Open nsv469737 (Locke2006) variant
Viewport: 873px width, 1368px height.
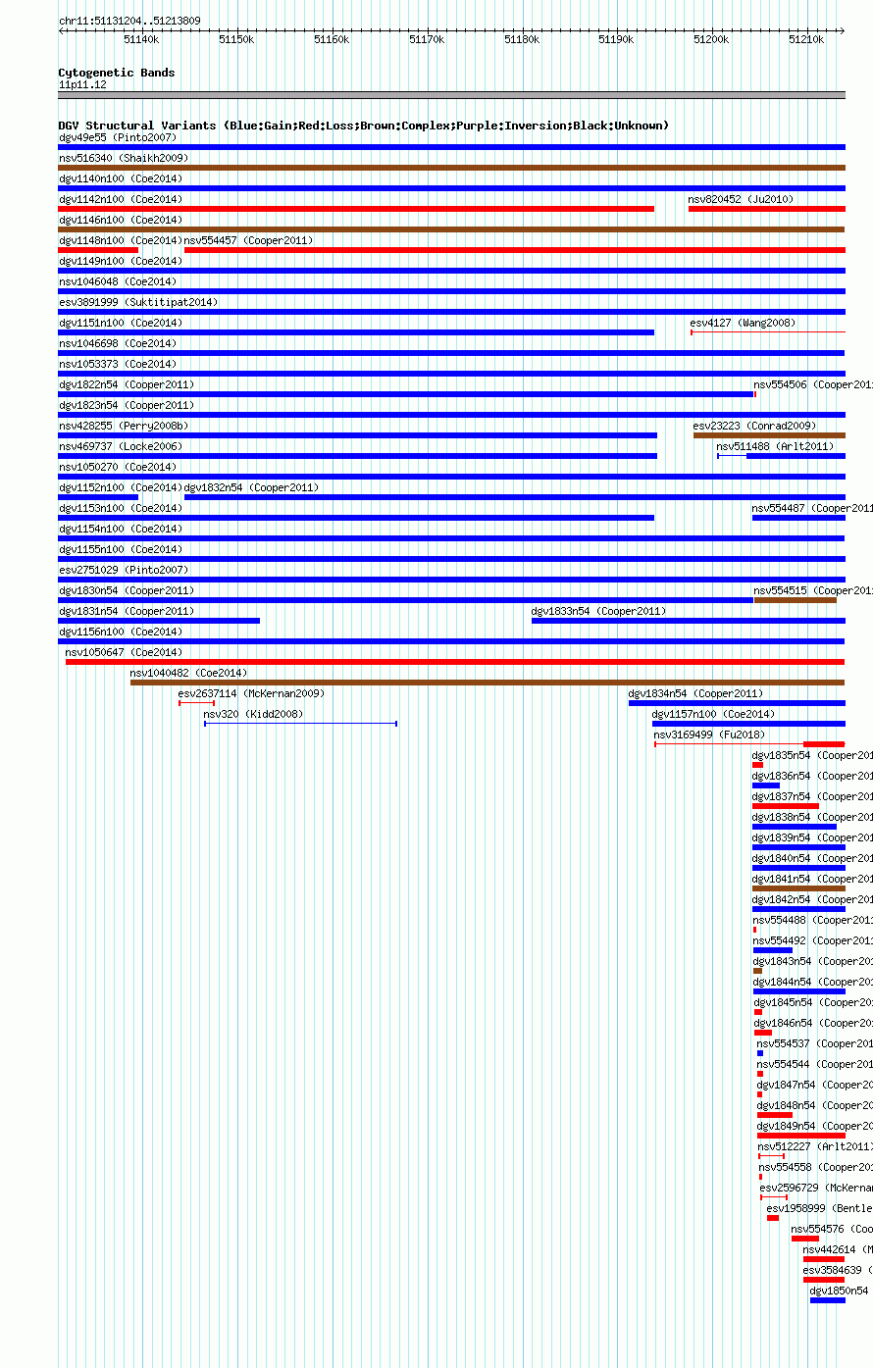coord(121,446)
